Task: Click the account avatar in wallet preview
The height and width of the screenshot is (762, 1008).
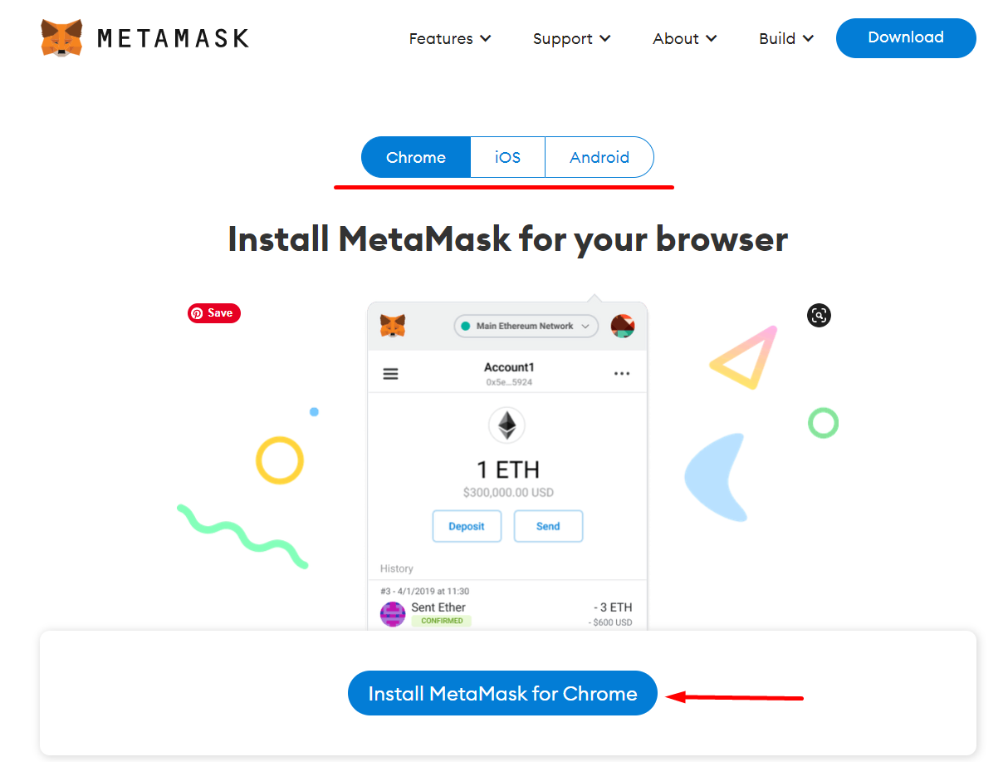Action: (623, 326)
